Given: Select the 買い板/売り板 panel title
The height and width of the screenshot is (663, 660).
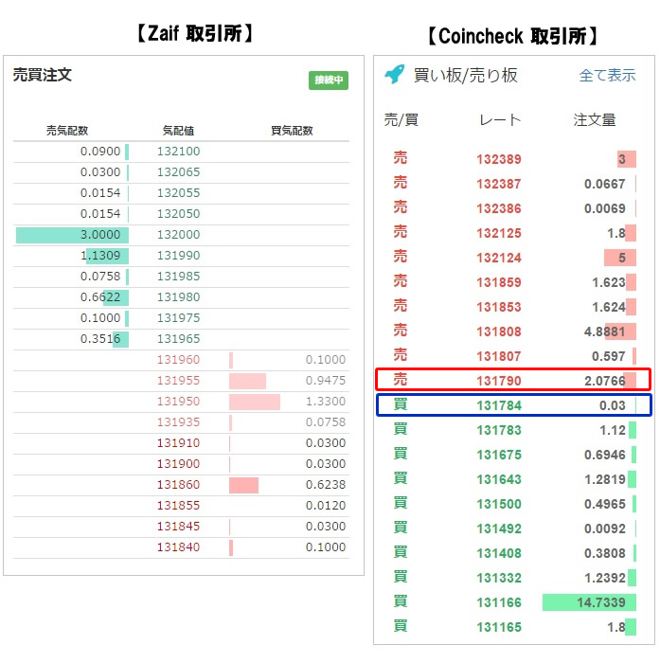Looking at the screenshot, I should point(466,75).
